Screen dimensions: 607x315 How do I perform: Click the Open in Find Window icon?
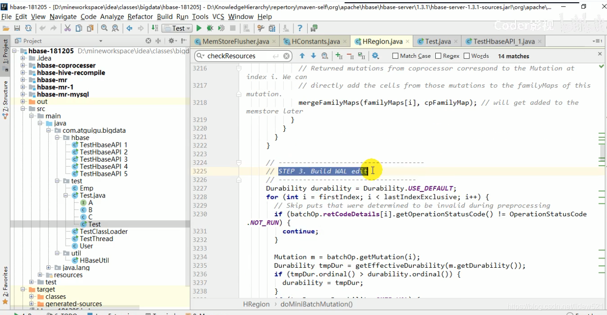pos(325,56)
